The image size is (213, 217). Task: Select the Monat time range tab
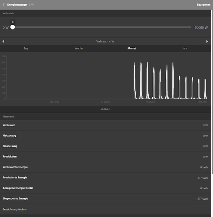click(131, 48)
